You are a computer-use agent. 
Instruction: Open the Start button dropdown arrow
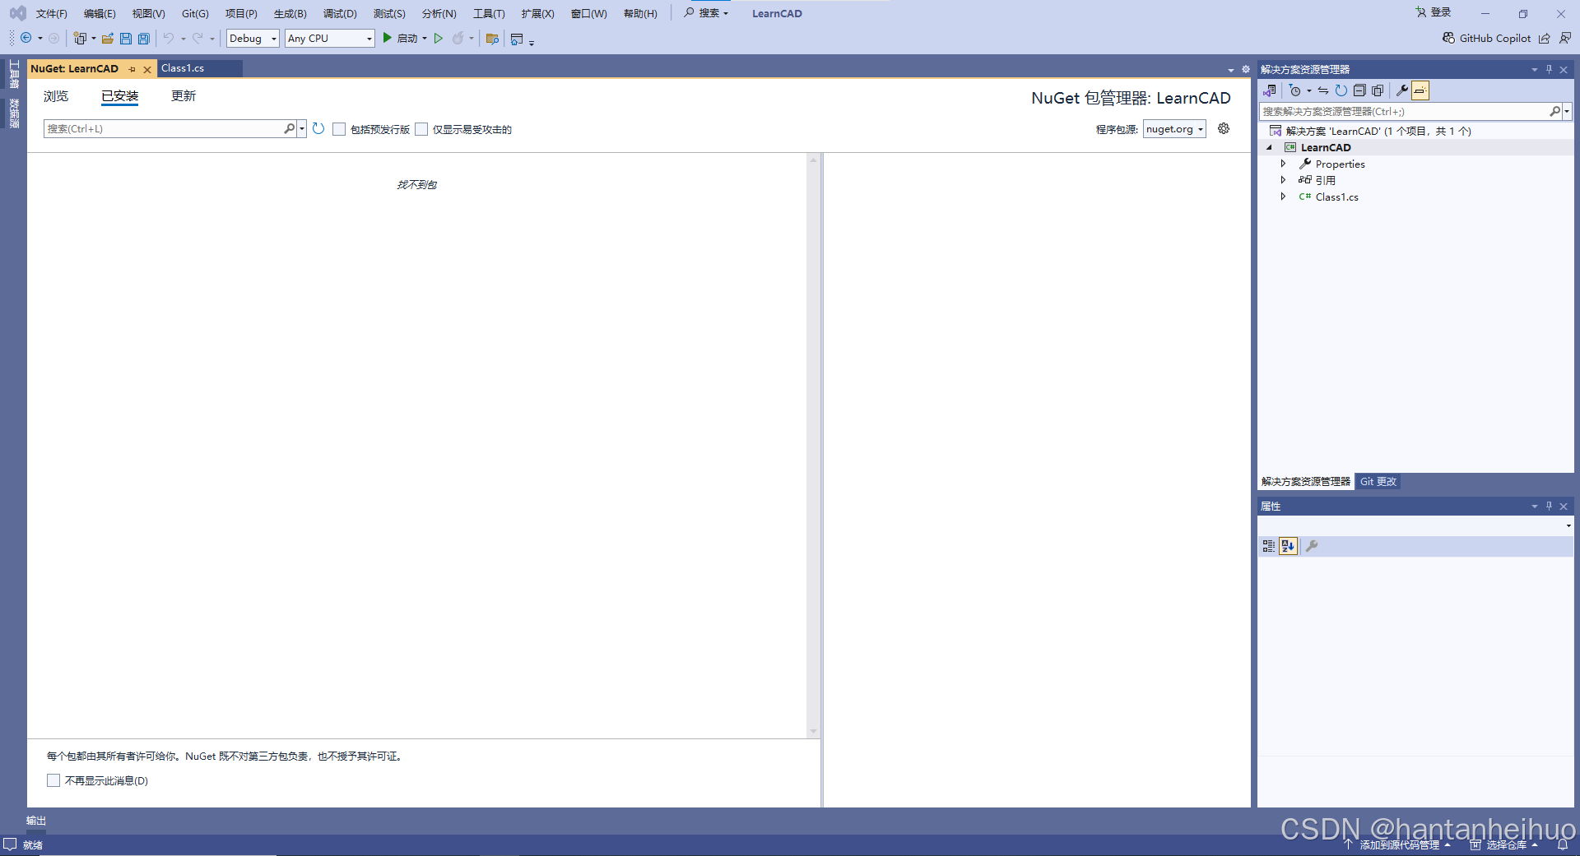[425, 38]
